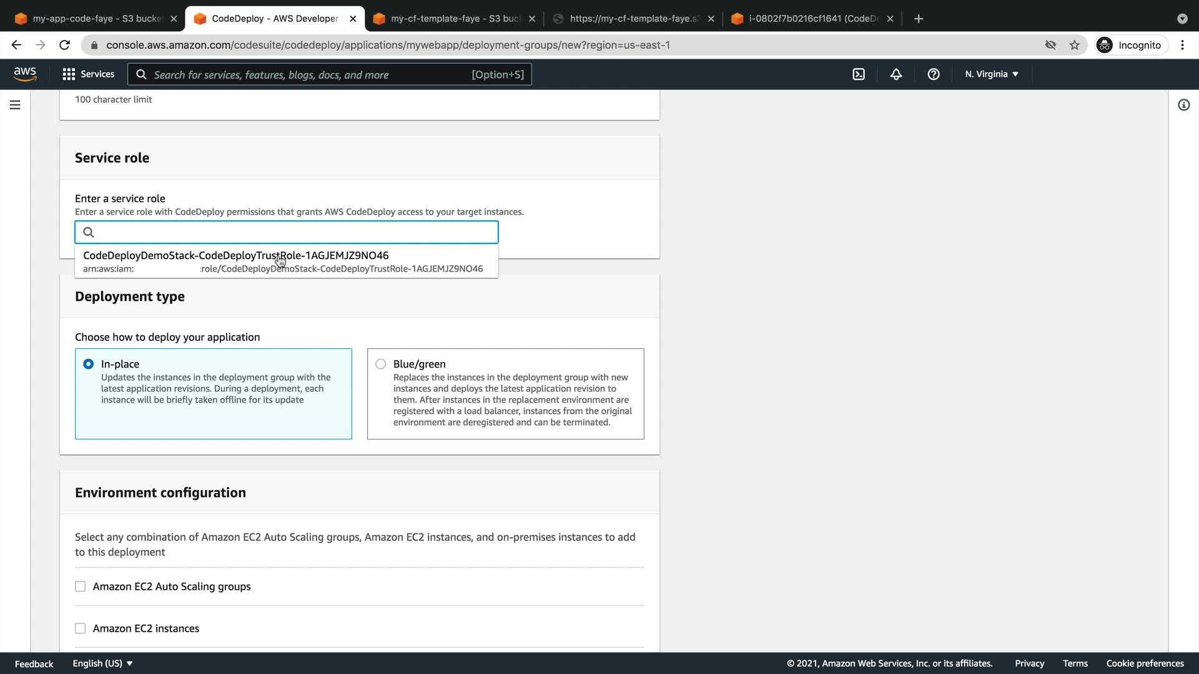Open the AWS CloudShell icon
The image size is (1199, 674).
click(859, 74)
